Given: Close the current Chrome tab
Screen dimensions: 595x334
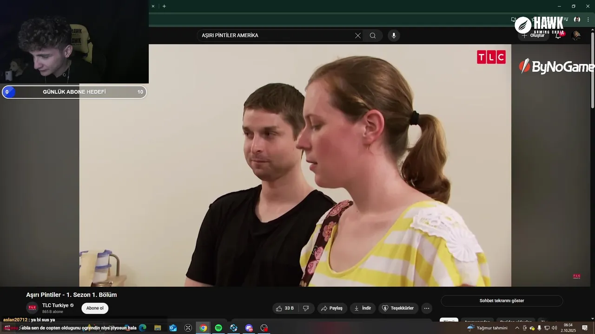Looking at the screenshot, I should 153,6.
